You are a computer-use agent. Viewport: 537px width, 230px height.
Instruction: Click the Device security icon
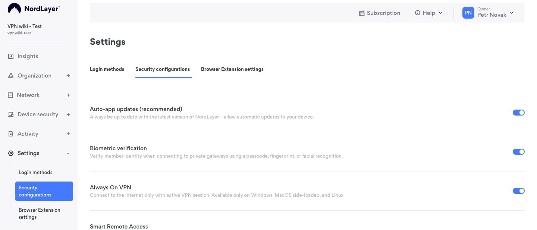(11, 114)
